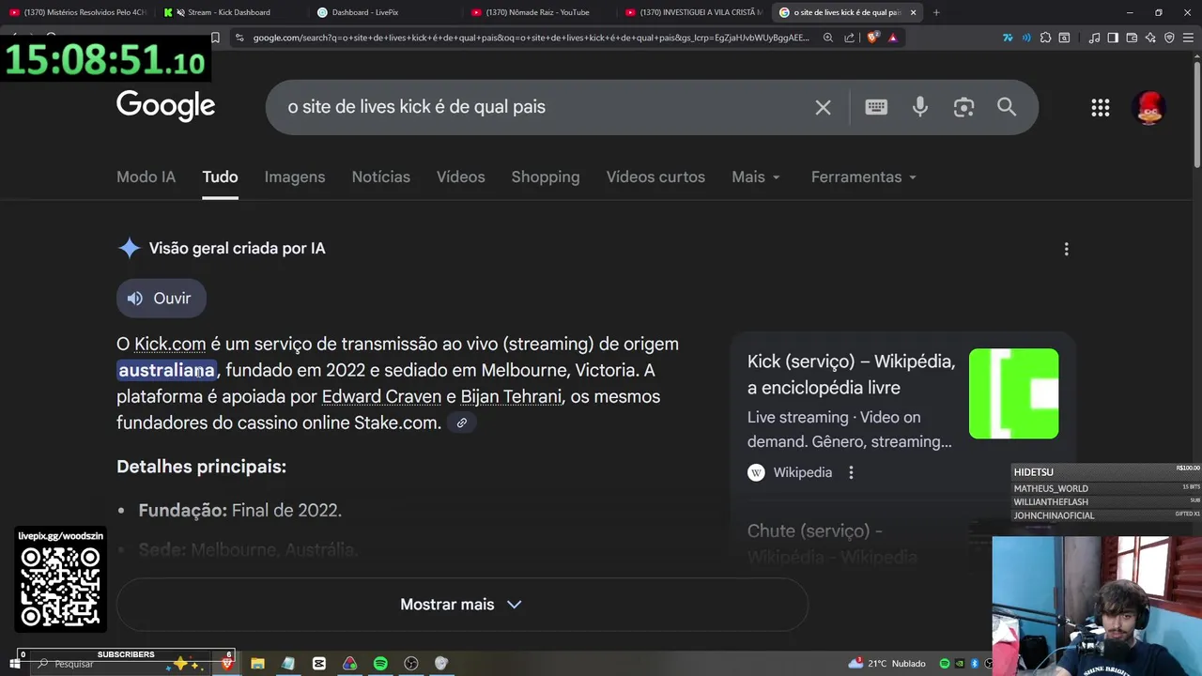Switch to Vídeos curtos tab
This screenshot has width=1202, height=676.
655,177
